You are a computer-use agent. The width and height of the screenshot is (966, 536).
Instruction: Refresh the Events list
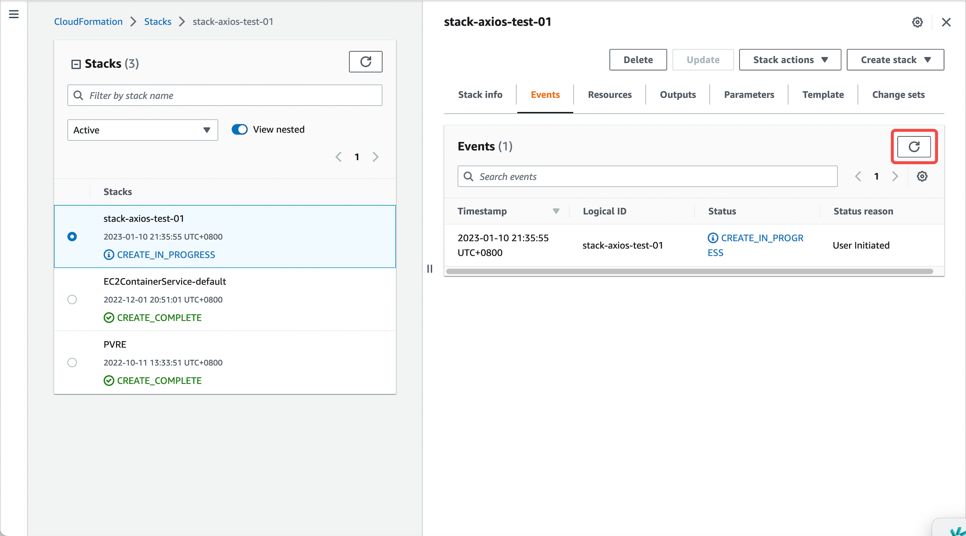(x=914, y=146)
